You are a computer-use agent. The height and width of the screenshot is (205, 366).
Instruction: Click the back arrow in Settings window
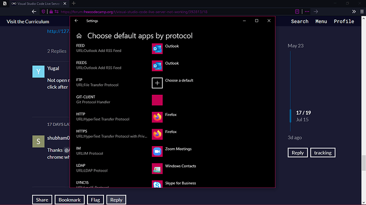coord(76,21)
